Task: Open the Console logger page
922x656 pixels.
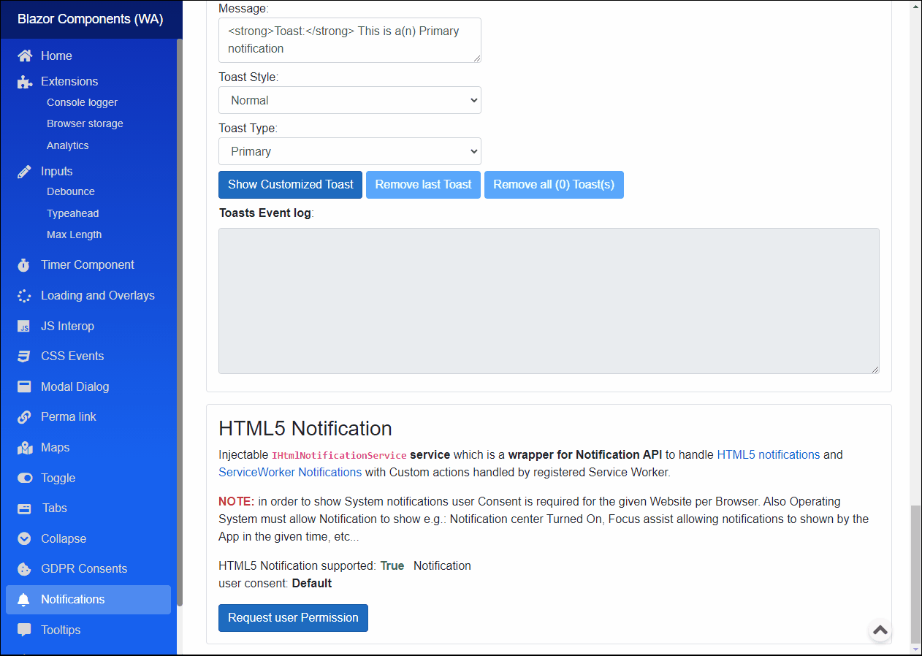Action: (x=82, y=102)
